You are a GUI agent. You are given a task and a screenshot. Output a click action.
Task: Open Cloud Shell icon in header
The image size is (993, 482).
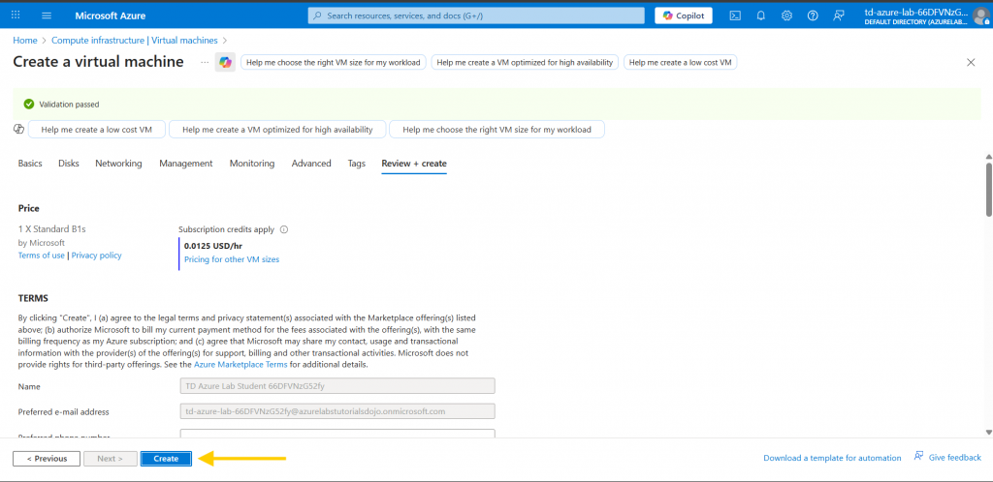tap(735, 15)
